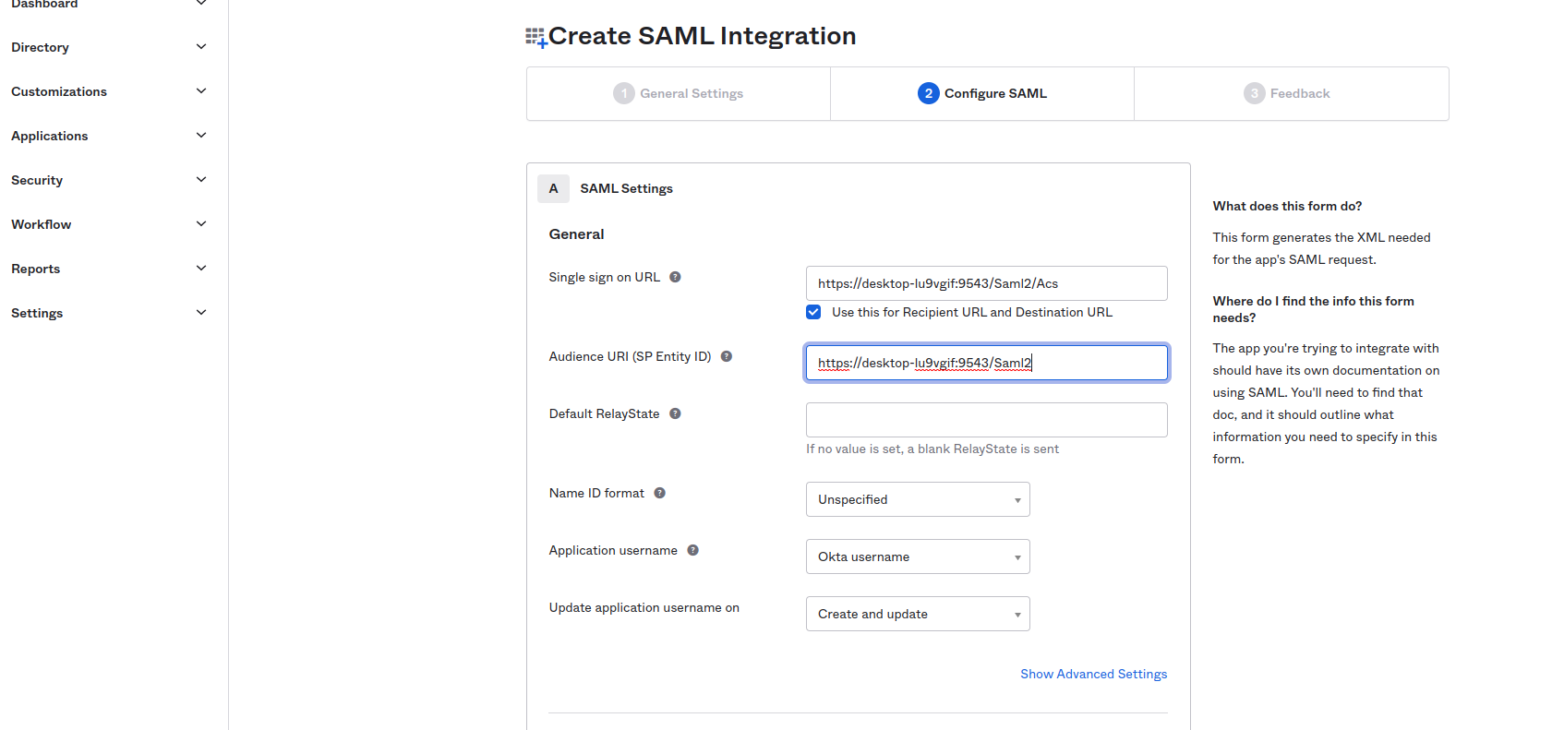Open the Reports menu in sidebar
This screenshot has height=730, width=1552.
(35, 269)
